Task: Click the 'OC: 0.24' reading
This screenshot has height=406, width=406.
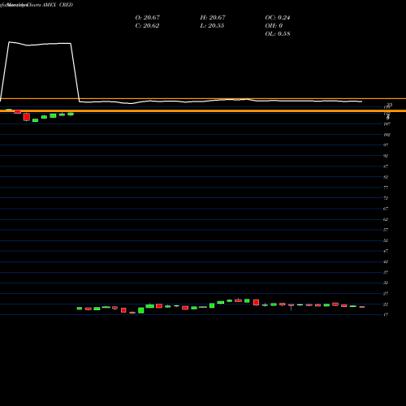Action: [278, 18]
